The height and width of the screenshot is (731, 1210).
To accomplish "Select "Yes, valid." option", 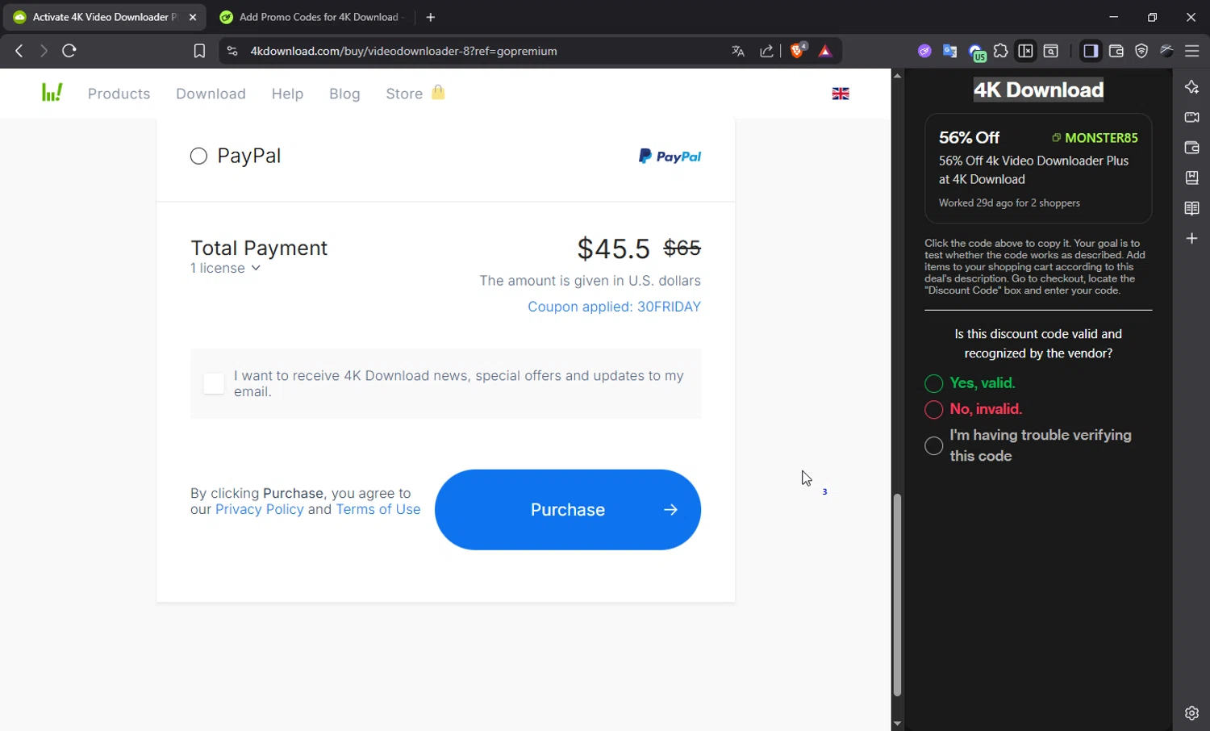I will point(933,383).
